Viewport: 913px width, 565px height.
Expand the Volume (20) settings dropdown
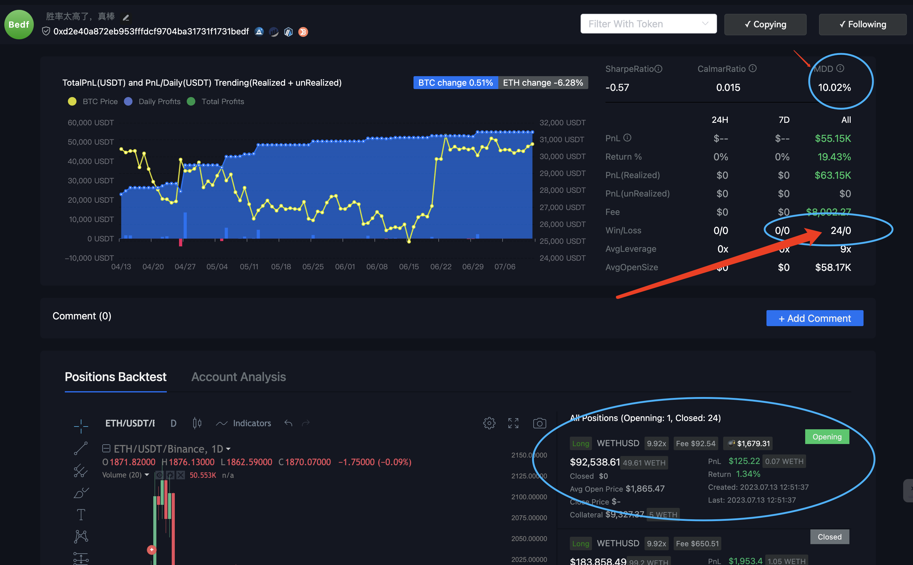147,475
